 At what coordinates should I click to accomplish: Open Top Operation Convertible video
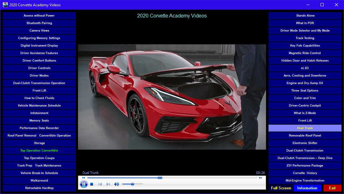click(x=39, y=151)
